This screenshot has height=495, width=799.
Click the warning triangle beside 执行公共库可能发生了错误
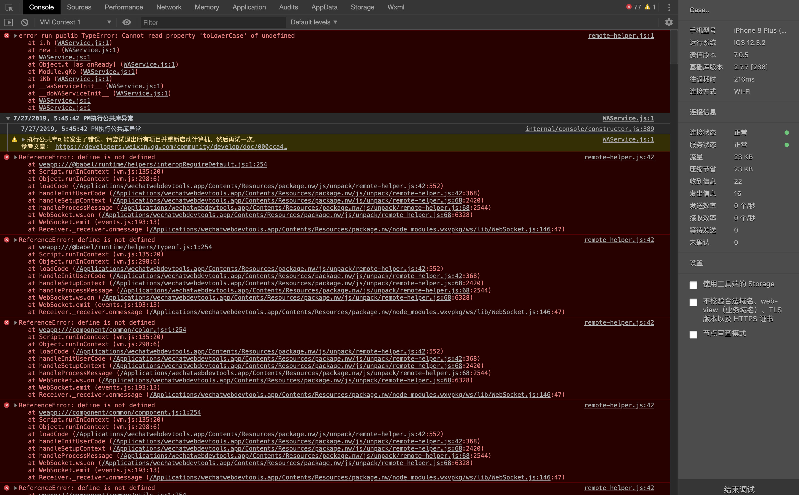pos(14,140)
